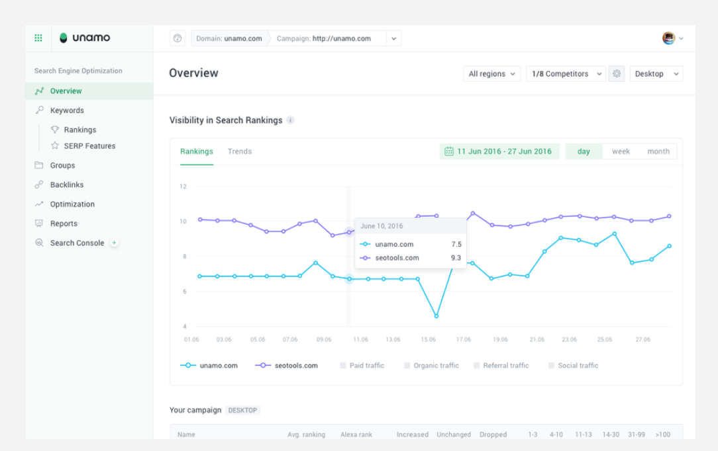Click the Unamo logo

85,38
